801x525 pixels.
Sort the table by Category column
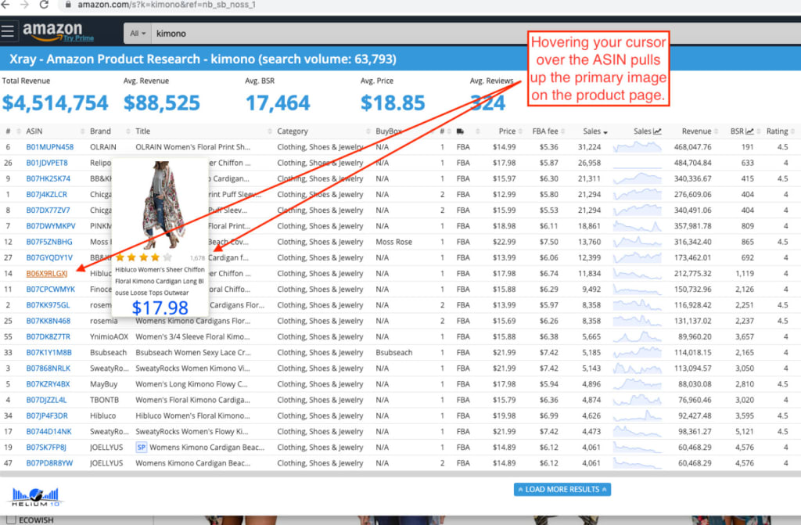point(293,131)
